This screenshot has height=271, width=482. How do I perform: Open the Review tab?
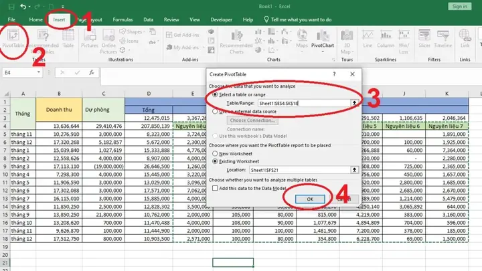(171, 19)
